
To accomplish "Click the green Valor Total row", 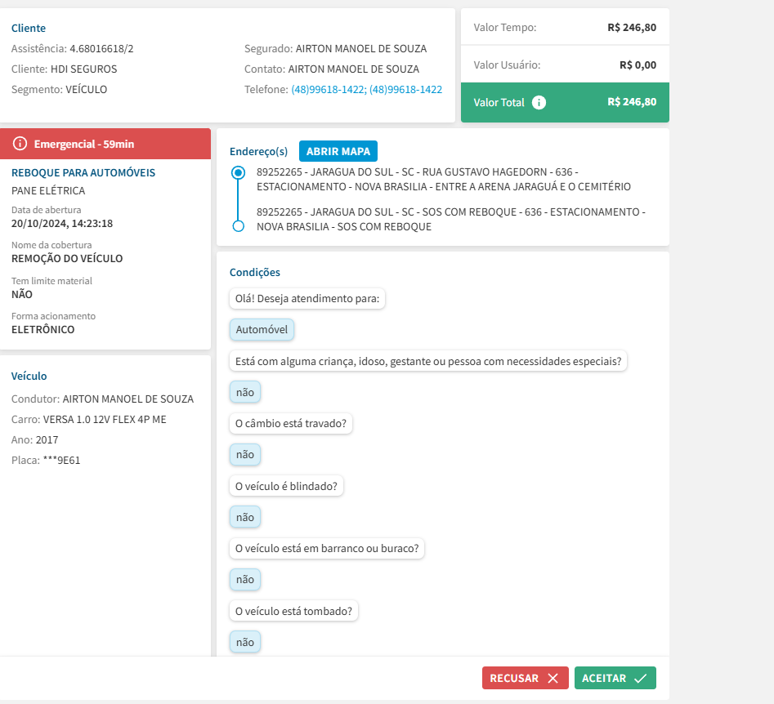I will [565, 103].
